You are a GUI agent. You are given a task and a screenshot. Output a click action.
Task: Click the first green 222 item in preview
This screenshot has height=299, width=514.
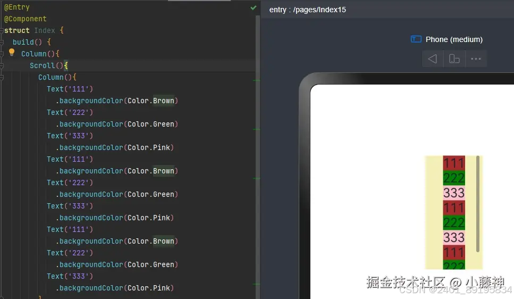(454, 178)
